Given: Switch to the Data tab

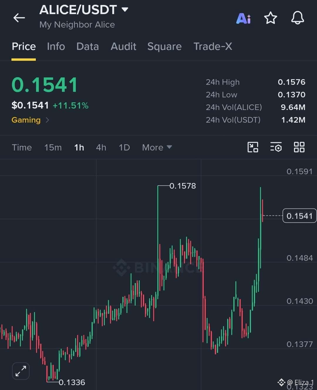Looking at the screenshot, I should tap(87, 46).
